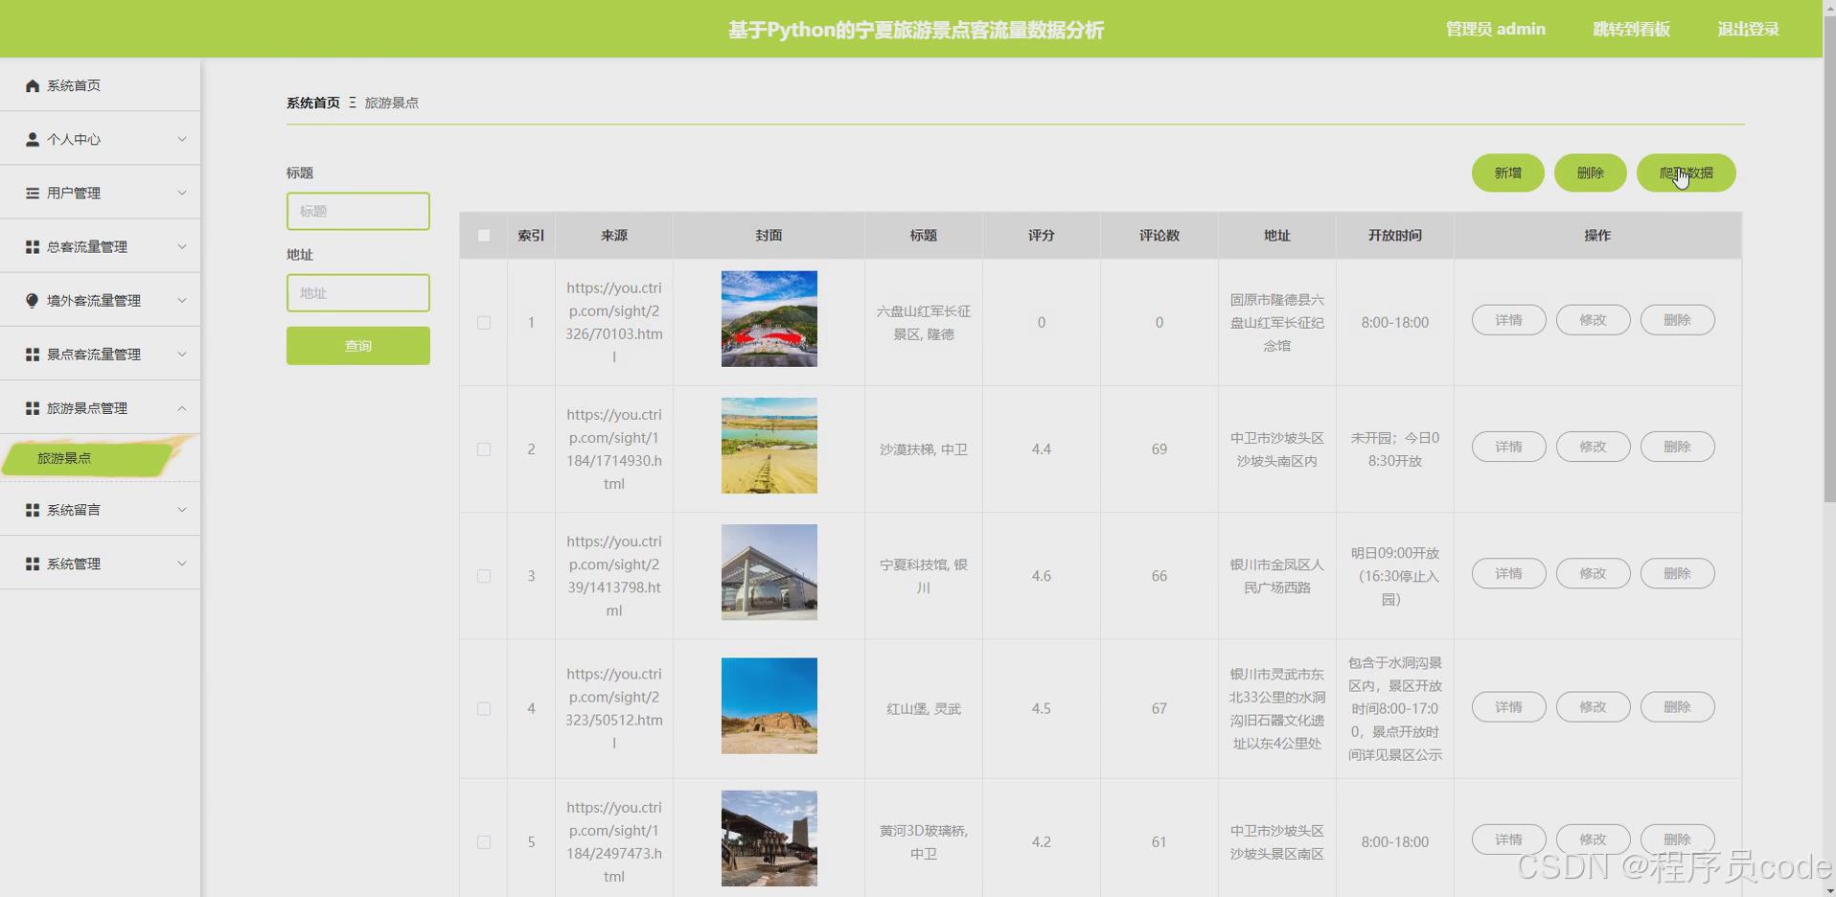Click the 用户管理 management icon
Image resolution: width=1836 pixels, height=897 pixels.
click(x=32, y=193)
